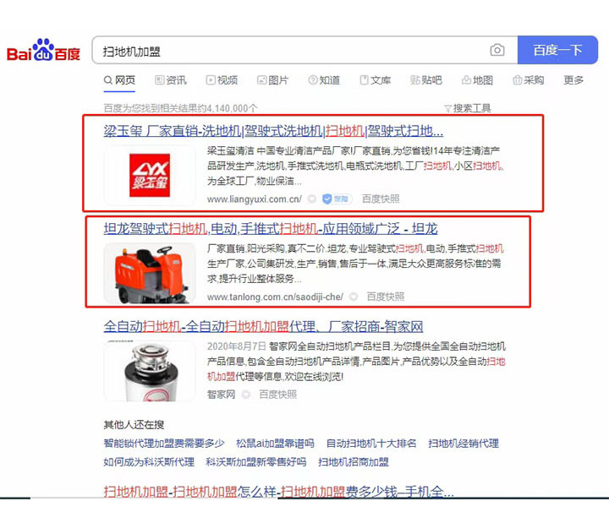This screenshot has height=523, width=609.
Task: Switch to the 视频 tab
Action: pos(222,80)
